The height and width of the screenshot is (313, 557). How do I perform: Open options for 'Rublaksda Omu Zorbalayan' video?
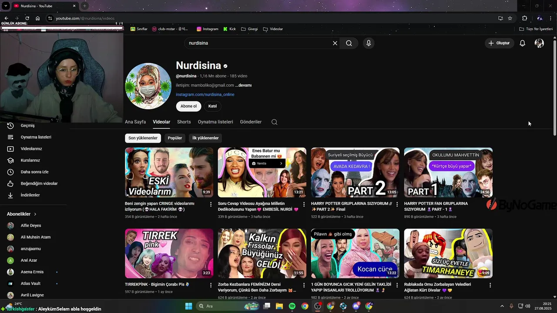[490, 285]
